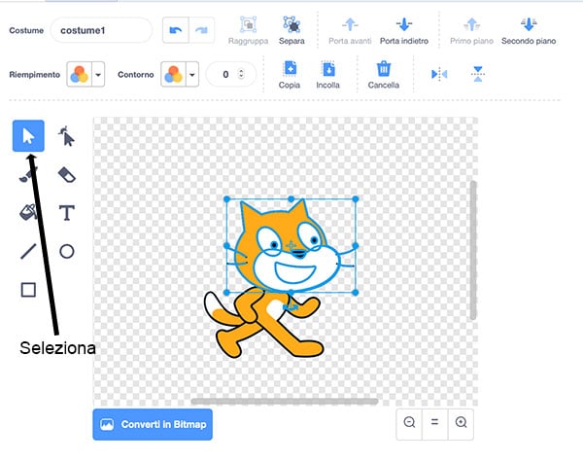Screen dimensions: 583x463
Task: Pick the Text tool
Action: (66, 212)
